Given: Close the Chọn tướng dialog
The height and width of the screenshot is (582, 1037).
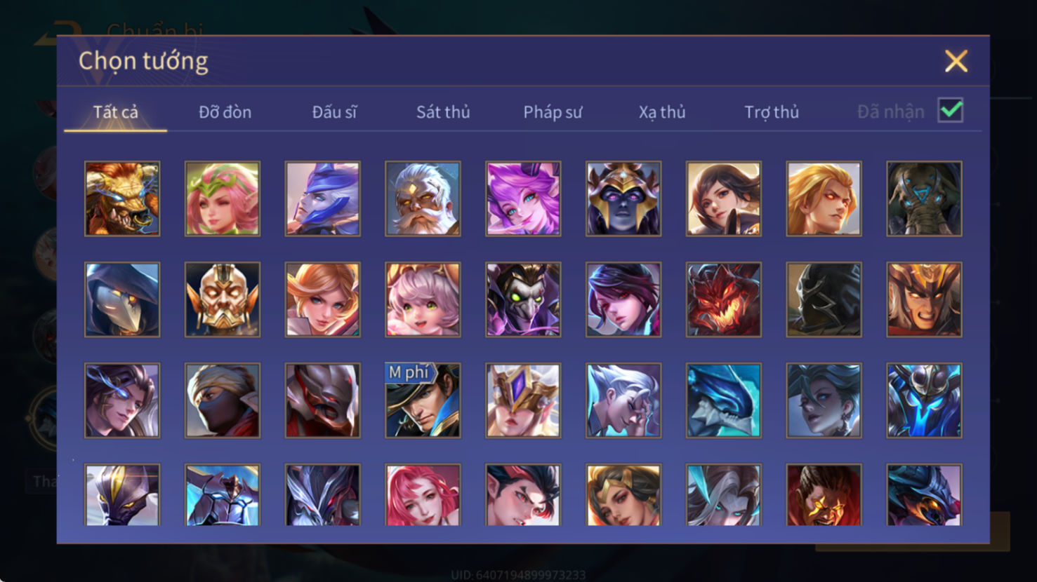Looking at the screenshot, I should 956,61.
